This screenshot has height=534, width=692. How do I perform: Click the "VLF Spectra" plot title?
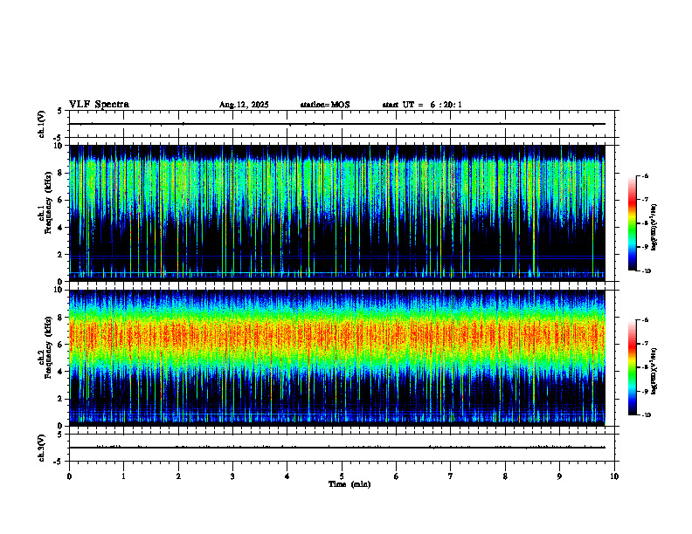point(99,105)
